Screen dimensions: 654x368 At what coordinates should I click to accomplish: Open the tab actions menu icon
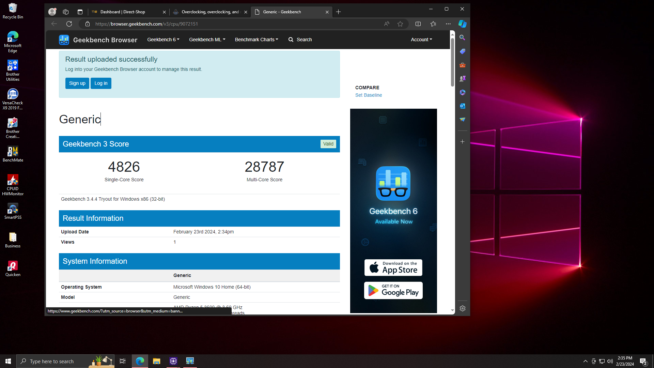[x=80, y=12]
